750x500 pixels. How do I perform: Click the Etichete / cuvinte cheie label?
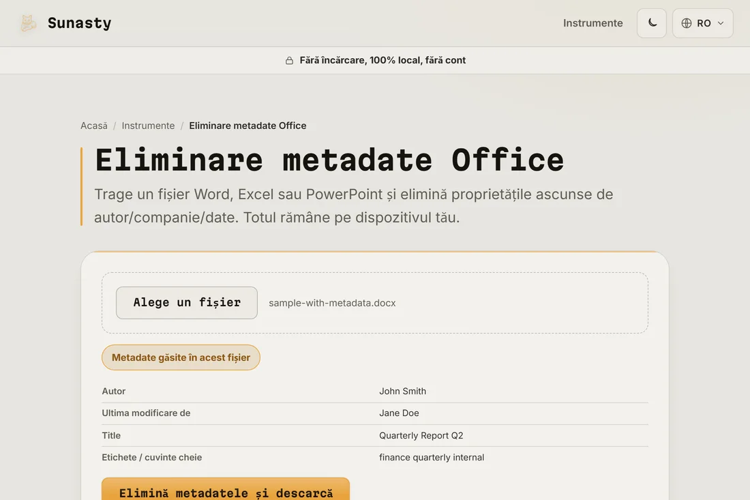point(151,458)
